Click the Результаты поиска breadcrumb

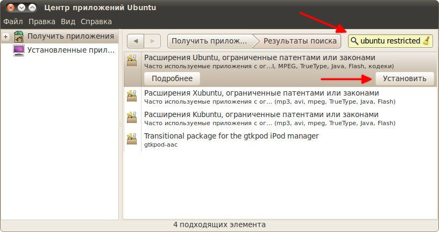(300, 41)
